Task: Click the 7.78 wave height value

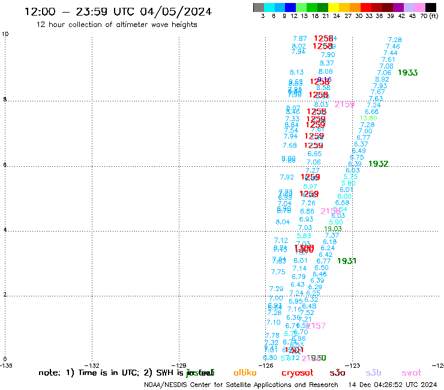Action: tap(272, 335)
